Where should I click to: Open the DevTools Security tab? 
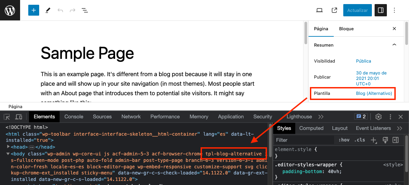pos(263,117)
